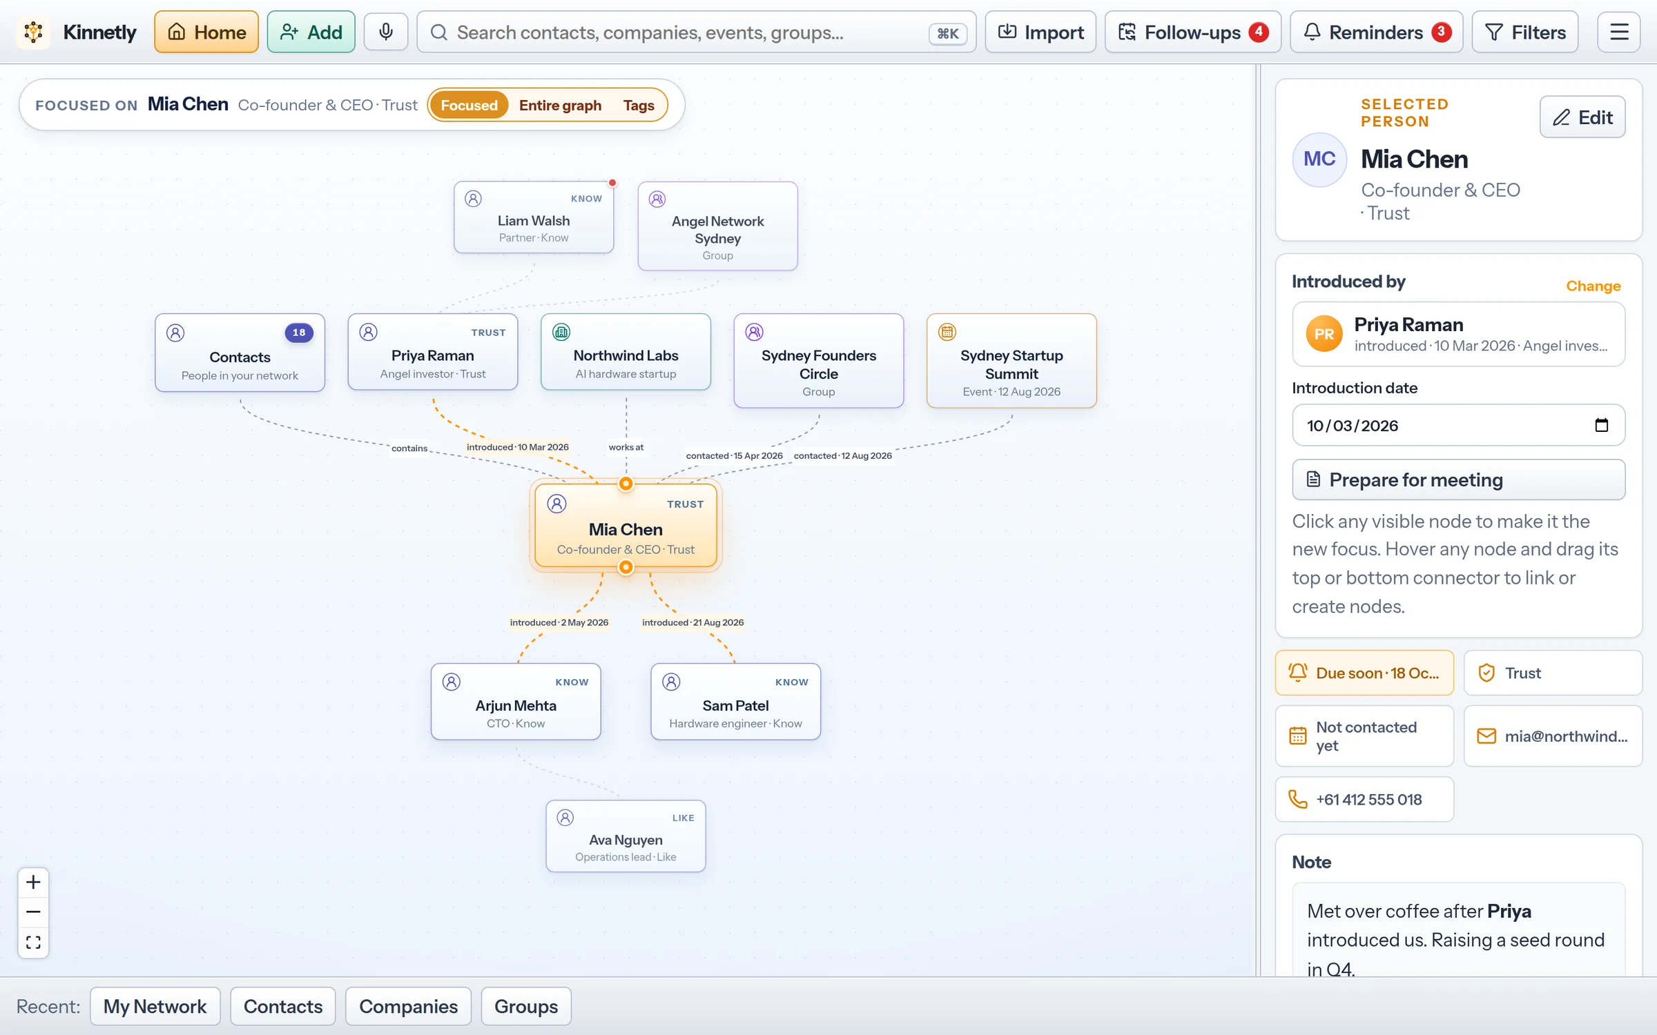The image size is (1657, 1035).
Task: Open the Reminders list
Action: click(1376, 32)
